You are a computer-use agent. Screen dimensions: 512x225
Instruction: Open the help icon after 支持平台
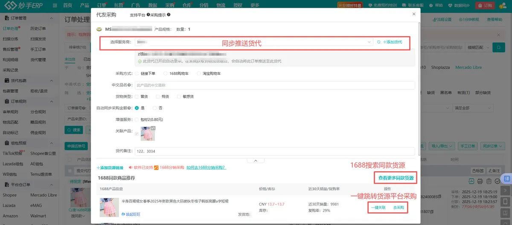click(148, 14)
